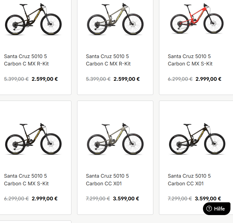Click the dark brown bike's S-Kit title link
The height and width of the screenshot is (223, 233).
(26, 180)
